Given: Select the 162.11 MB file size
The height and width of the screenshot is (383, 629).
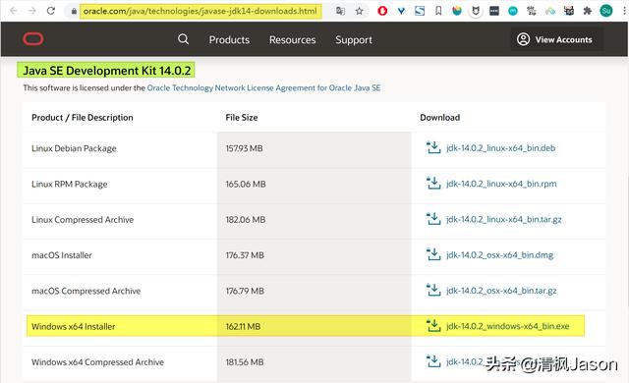Looking at the screenshot, I should 243,326.
